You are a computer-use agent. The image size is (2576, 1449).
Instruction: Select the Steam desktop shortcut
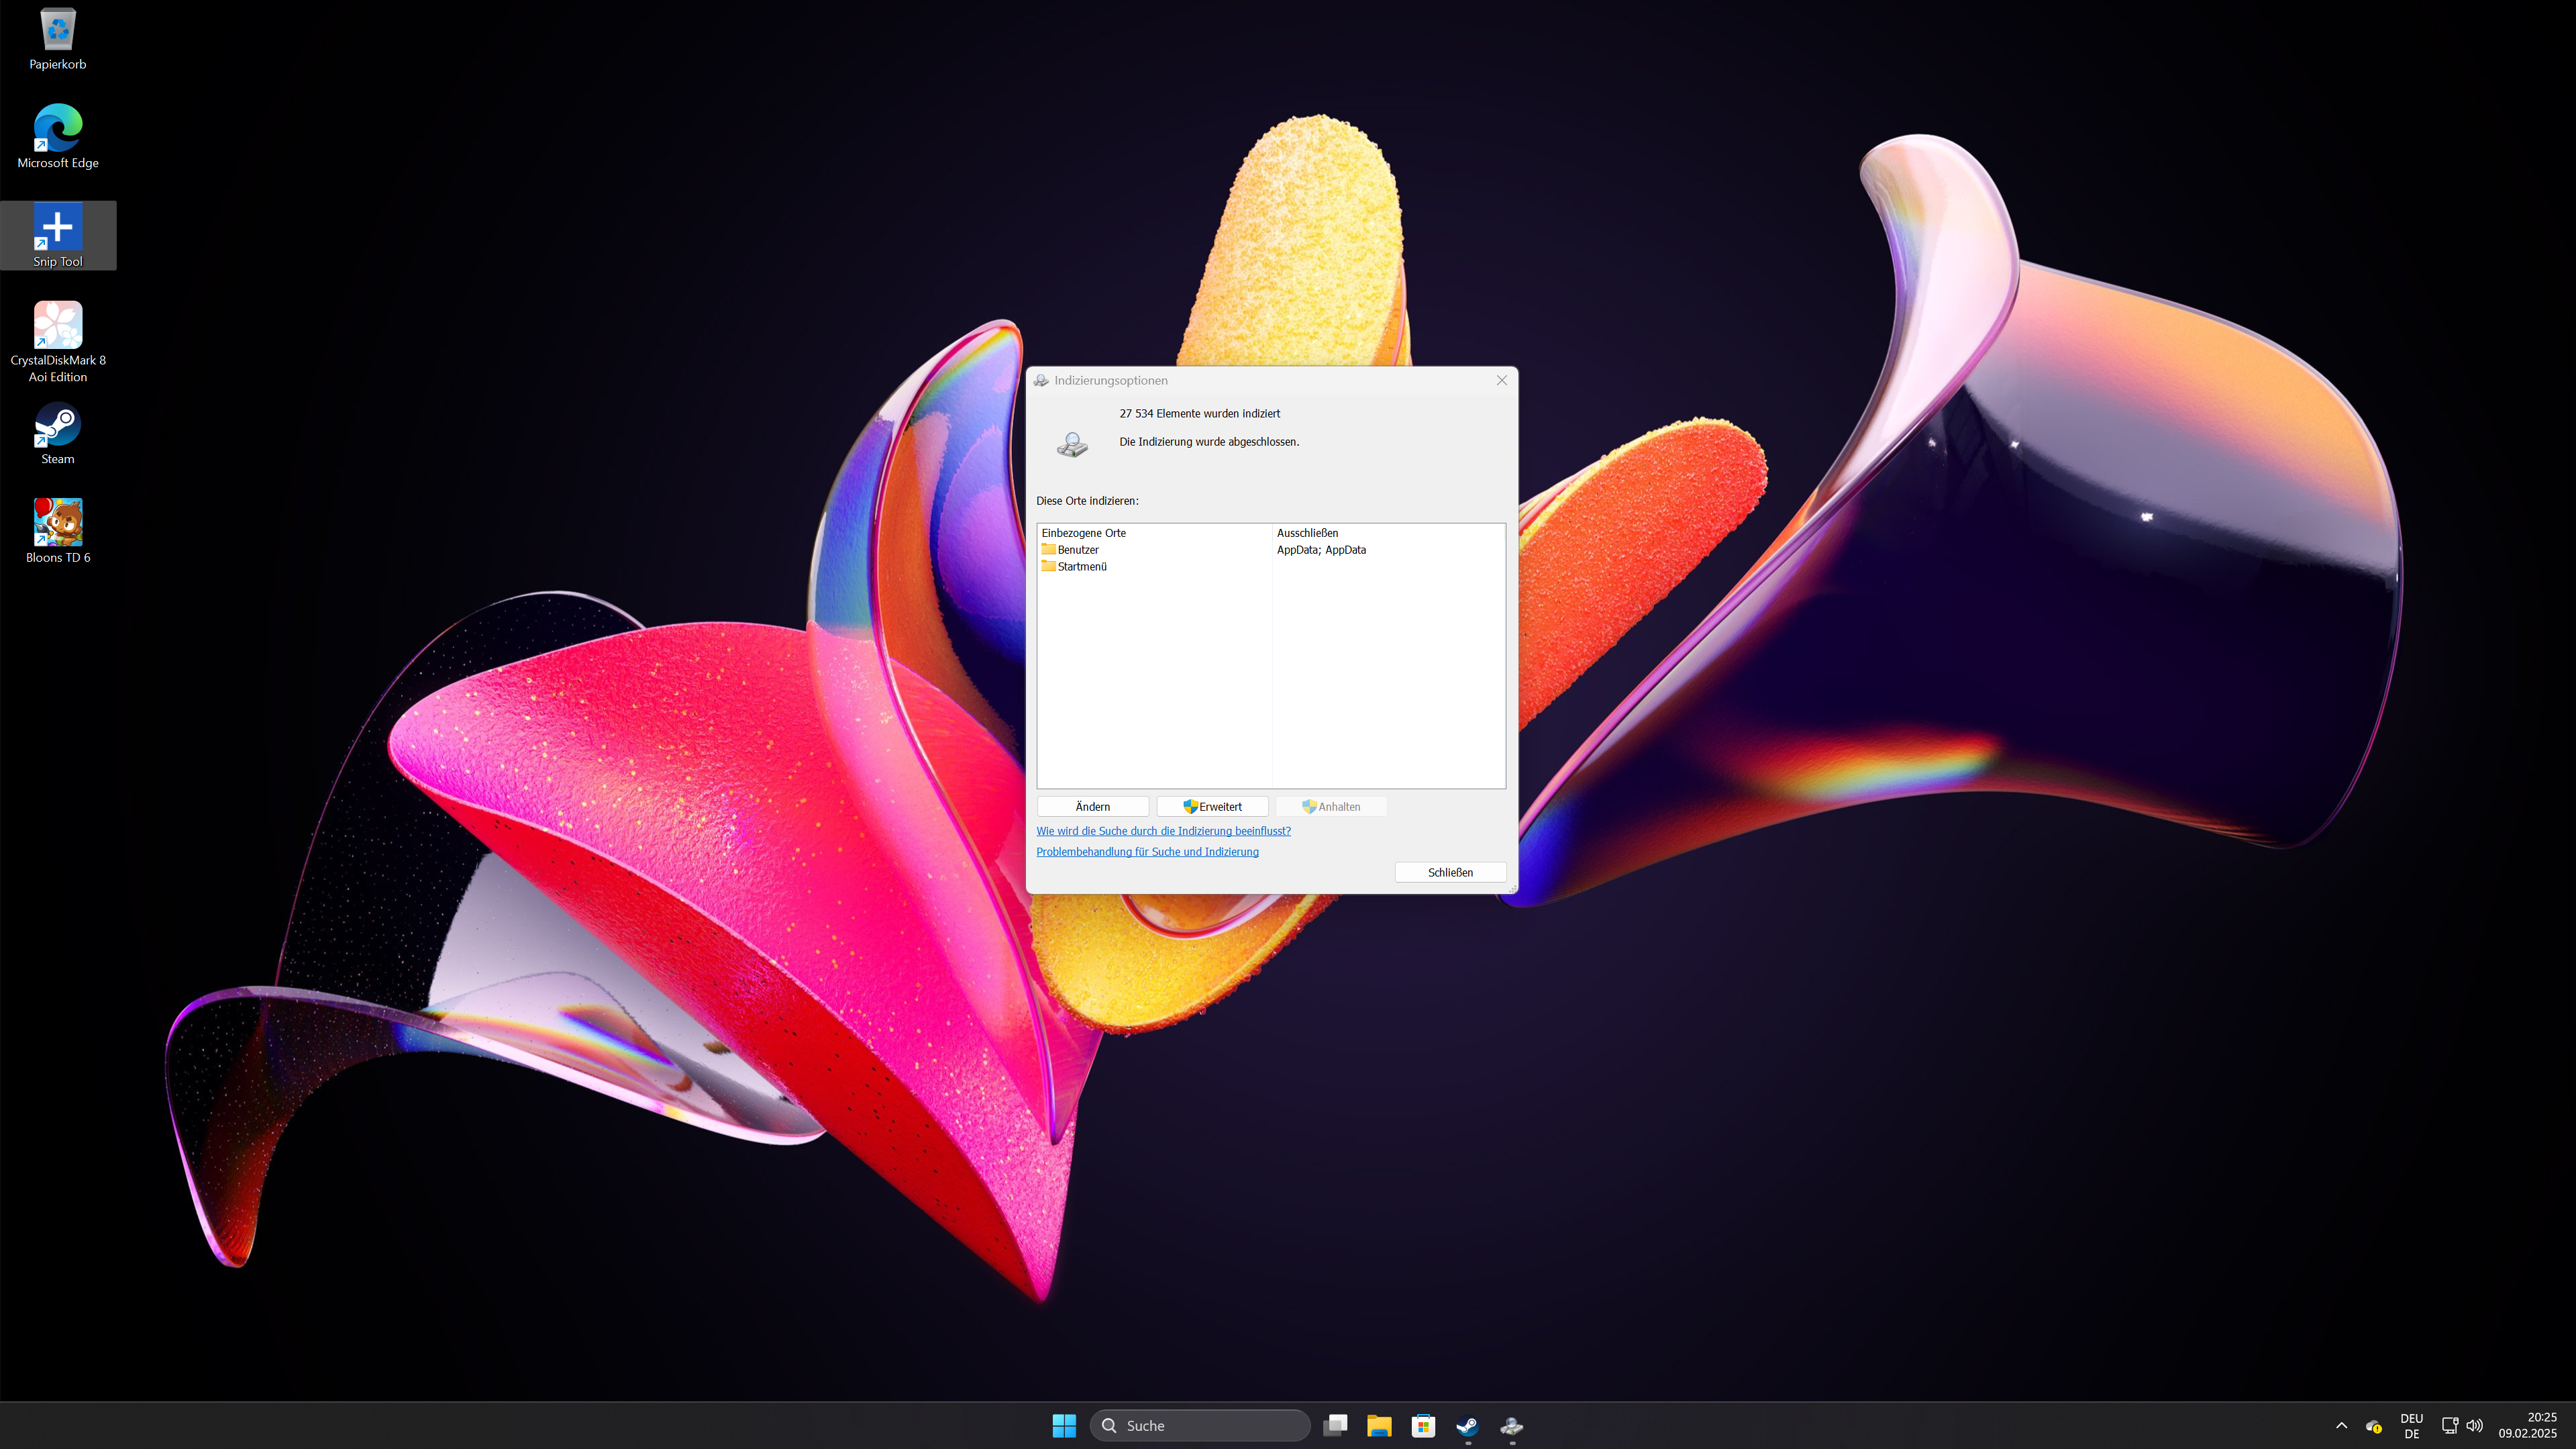point(58,426)
